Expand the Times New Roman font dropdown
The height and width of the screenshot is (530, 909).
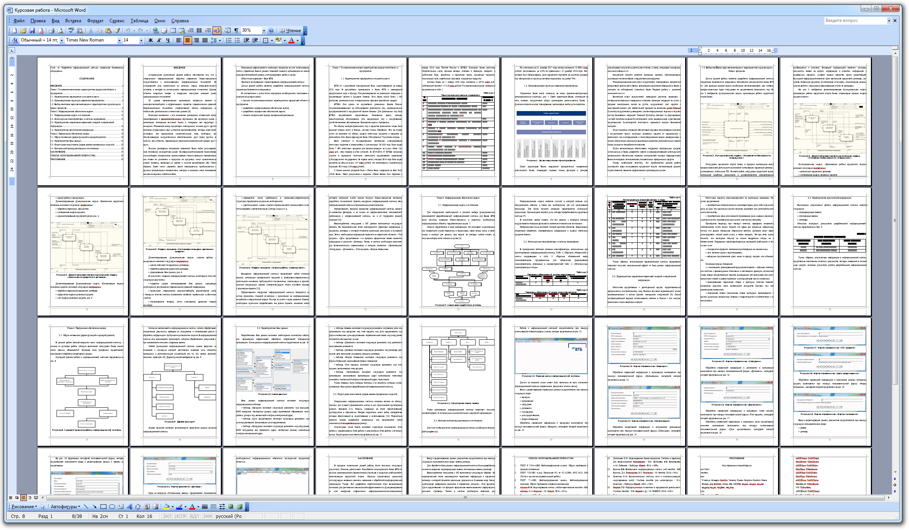119,40
